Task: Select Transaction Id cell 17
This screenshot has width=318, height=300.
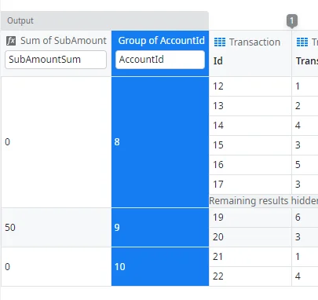Action: [x=250, y=185]
